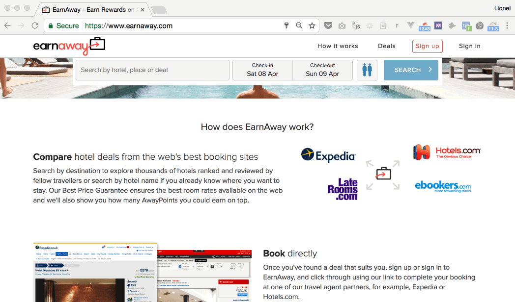The width and height of the screenshot is (515, 302).
Task: Click the LateRooms.com logo
Action: click(x=343, y=189)
